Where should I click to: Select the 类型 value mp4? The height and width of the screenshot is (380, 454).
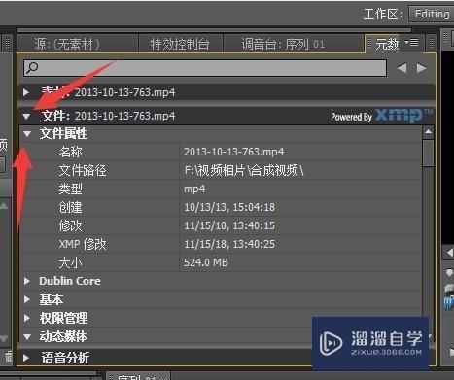click(x=194, y=189)
